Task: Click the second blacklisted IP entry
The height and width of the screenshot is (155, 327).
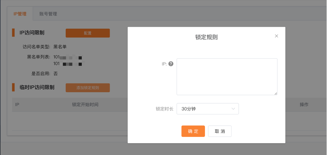Action: click(x=68, y=64)
